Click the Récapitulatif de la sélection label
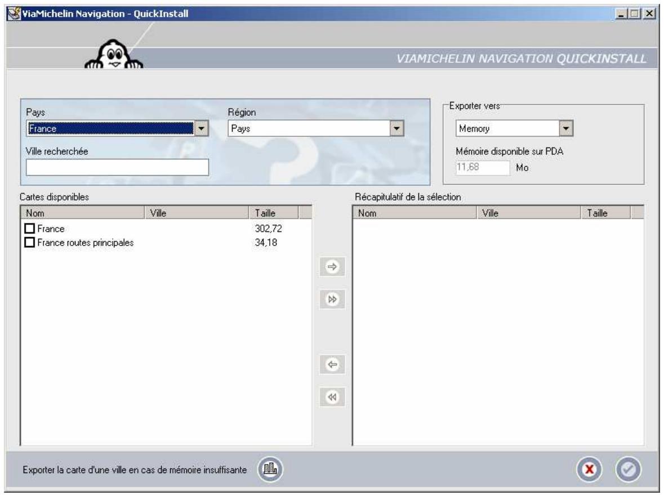The image size is (664, 495). [x=408, y=197]
